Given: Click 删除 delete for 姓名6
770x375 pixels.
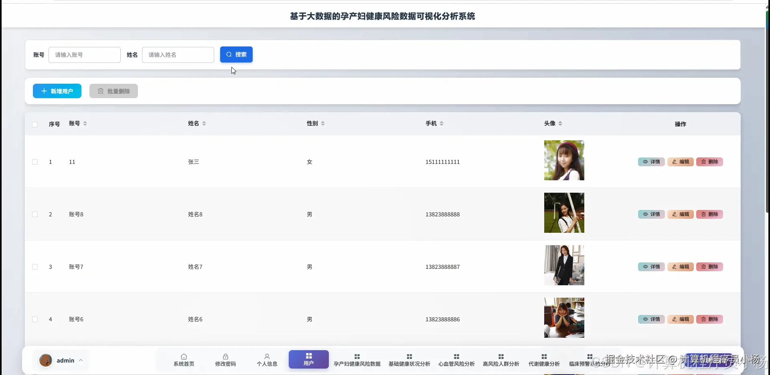Looking at the screenshot, I should click(x=709, y=319).
